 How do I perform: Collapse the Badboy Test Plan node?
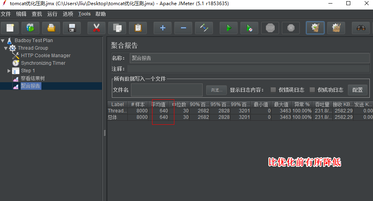point(3,41)
